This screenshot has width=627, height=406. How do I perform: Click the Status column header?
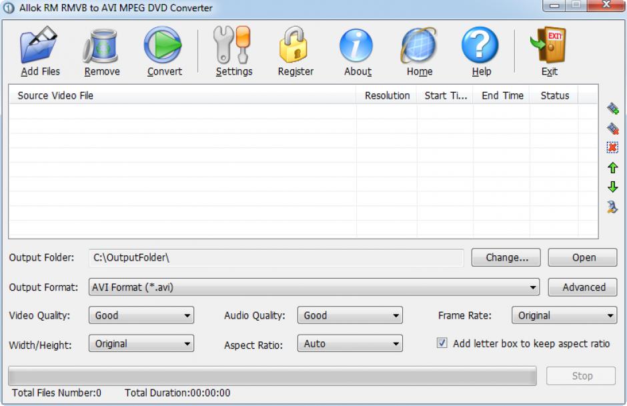[554, 95]
